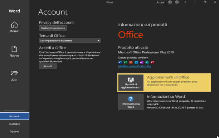219x138 pixels.
Task: Open Opzioni di aggiornamento dropdown button
Action: click(x=131, y=83)
